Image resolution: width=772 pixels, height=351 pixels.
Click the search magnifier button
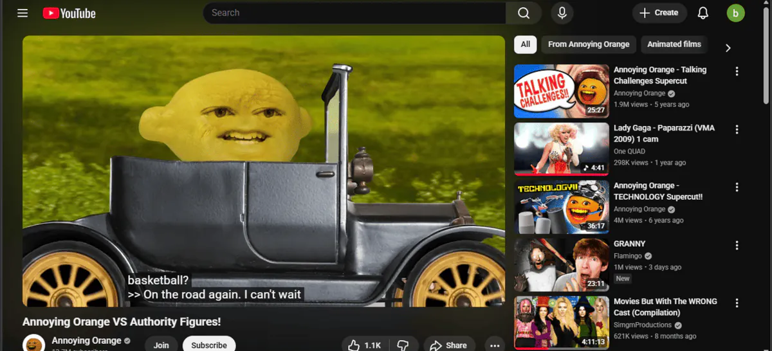[524, 13]
